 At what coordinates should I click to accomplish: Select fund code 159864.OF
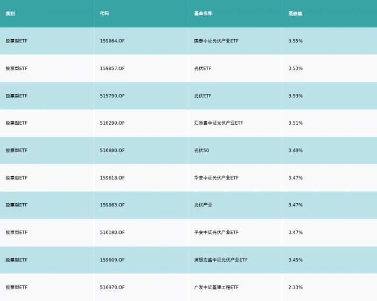click(112, 41)
